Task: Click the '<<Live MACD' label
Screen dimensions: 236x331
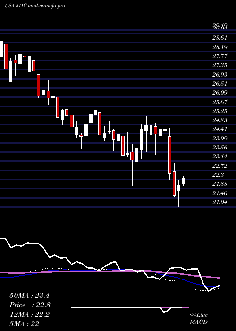Action: (199, 319)
